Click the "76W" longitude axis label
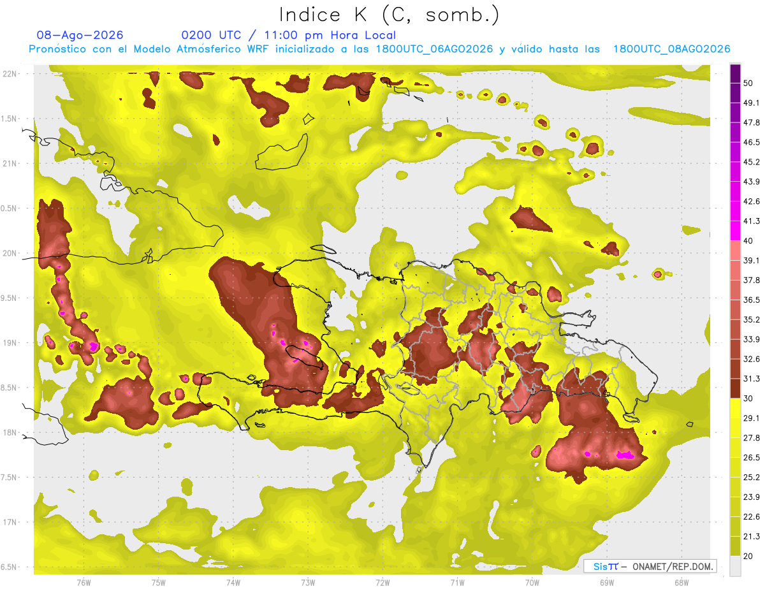 pyautogui.click(x=84, y=583)
